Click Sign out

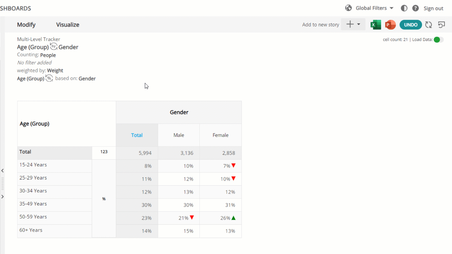433,8
